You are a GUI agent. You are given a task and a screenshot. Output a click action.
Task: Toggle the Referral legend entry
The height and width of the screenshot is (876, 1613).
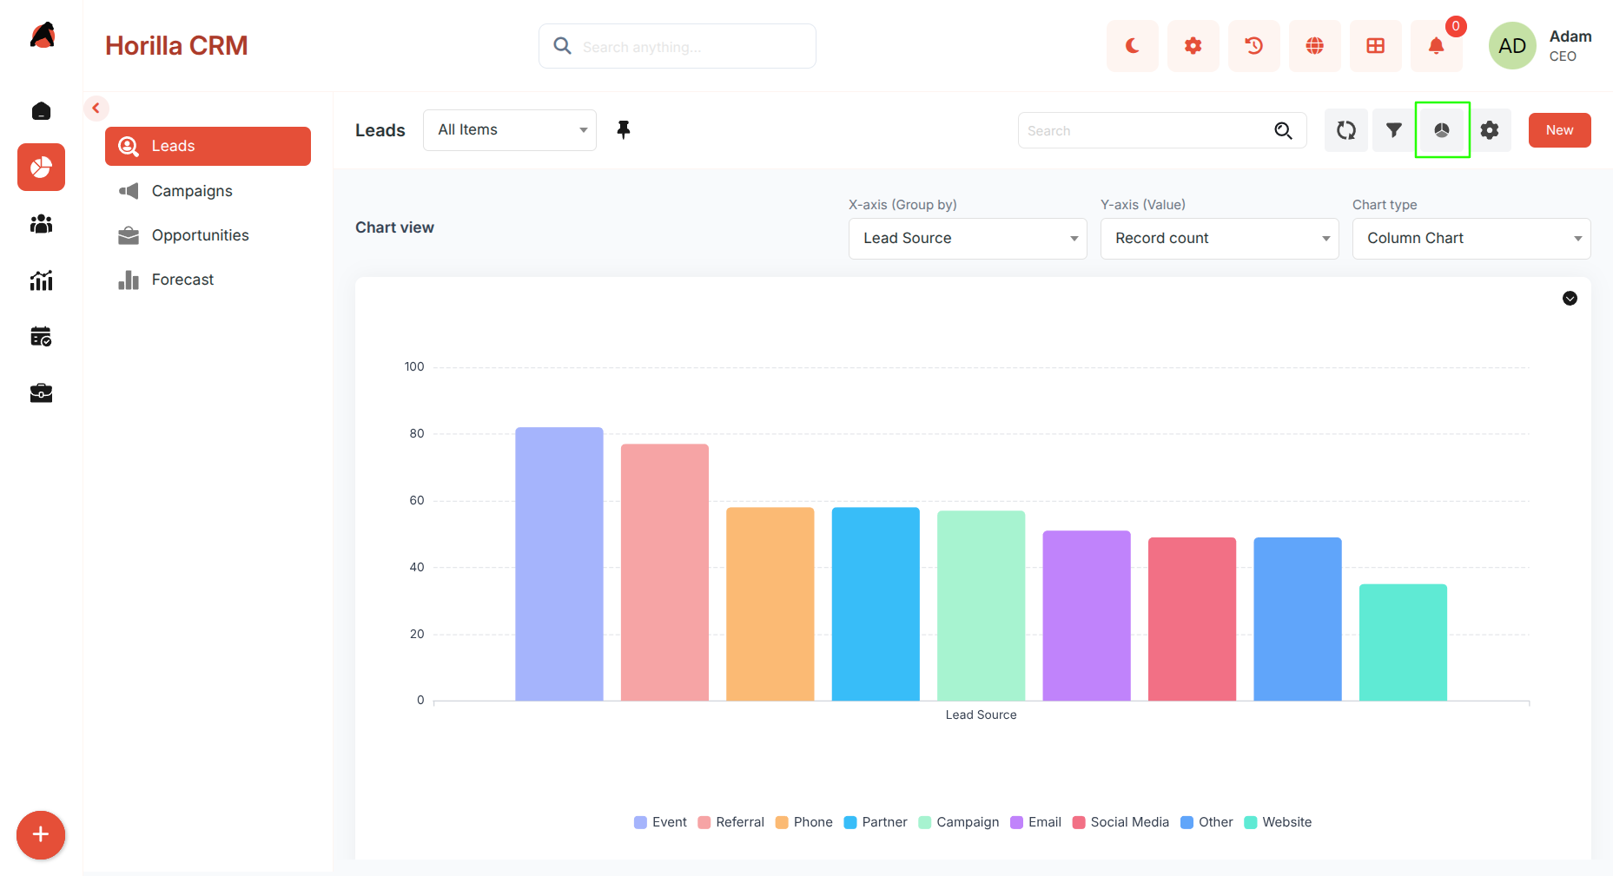(x=731, y=823)
